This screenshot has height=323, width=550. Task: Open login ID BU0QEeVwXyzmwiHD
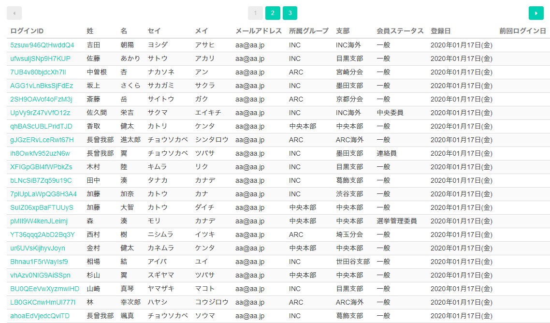(44, 289)
